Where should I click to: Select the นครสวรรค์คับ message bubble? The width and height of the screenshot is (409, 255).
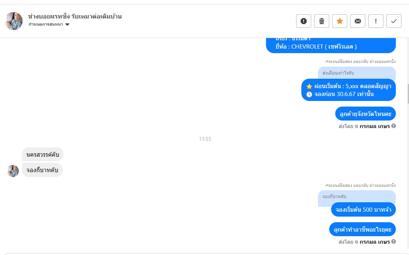coord(43,154)
